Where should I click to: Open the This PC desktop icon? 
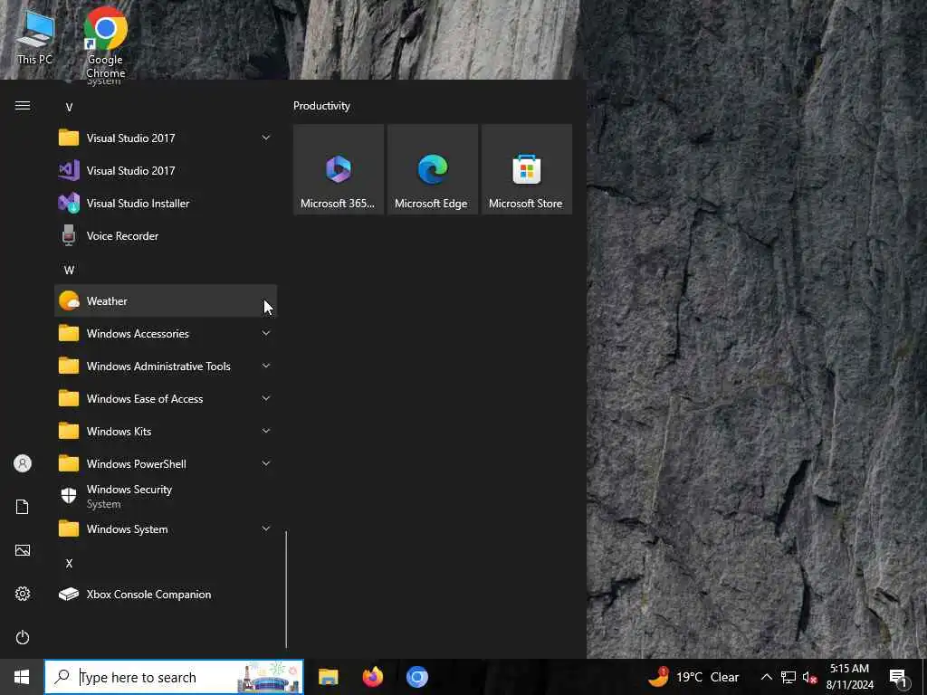click(34, 38)
